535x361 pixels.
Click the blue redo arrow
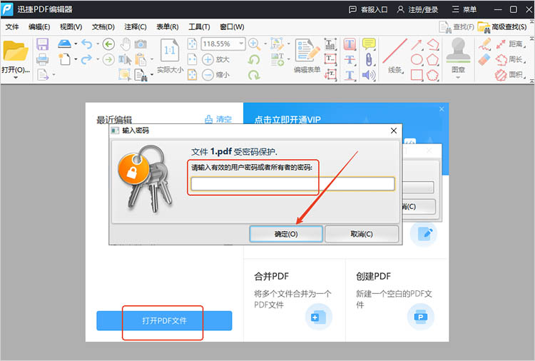(x=86, y=59)
